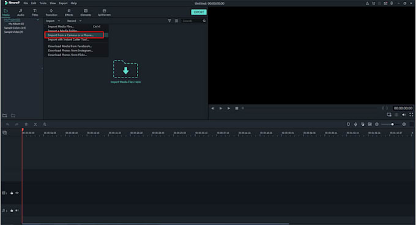Open the Tools menu
Screen dimensions: 416x225
click(43, 3)
